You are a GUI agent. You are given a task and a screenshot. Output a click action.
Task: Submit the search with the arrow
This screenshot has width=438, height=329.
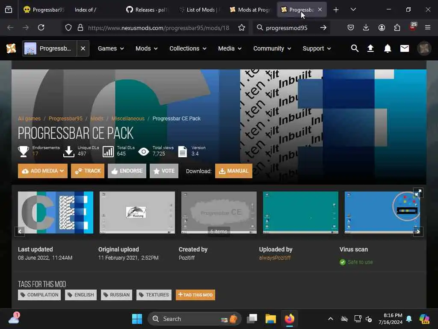click(323, 27)
